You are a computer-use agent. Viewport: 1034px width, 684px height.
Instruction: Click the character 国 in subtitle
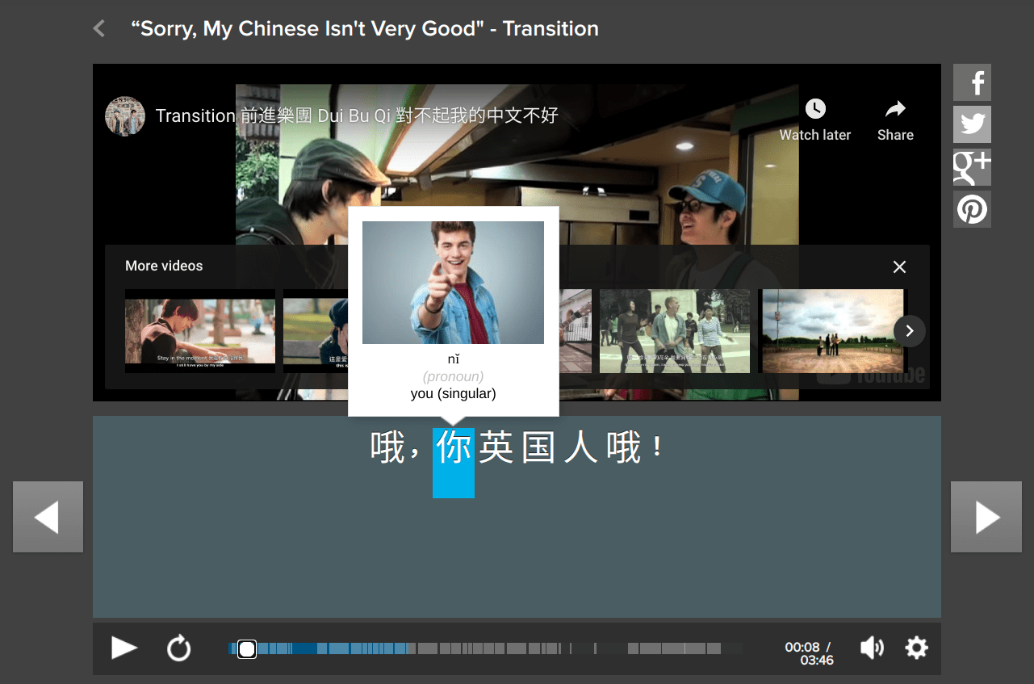(538, 447)
